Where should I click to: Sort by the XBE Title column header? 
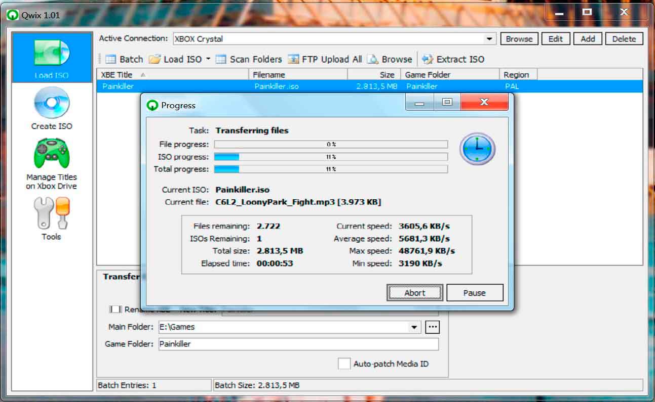point(173,75)
